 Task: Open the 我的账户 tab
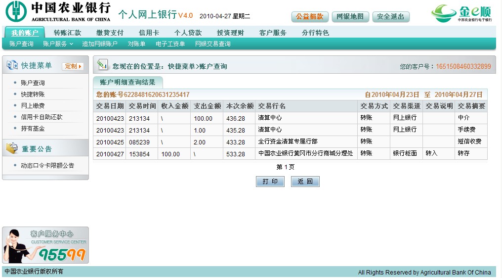point(25,33)
